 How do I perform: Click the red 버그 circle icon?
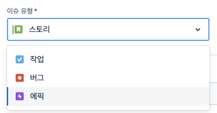(x=20, y=78)
